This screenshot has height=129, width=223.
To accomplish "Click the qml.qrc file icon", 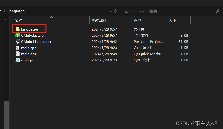I will (18, 60).
